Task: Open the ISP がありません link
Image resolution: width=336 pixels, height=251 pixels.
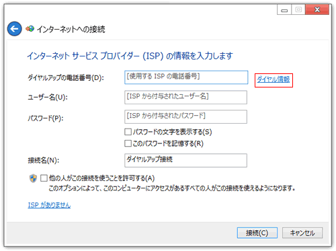Action: [49, 205]
